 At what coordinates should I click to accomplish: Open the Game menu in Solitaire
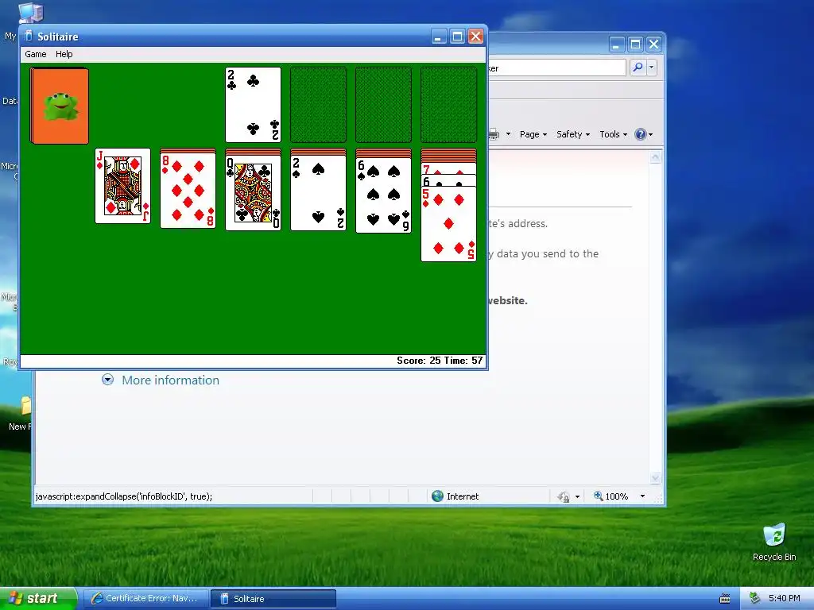point(35,54)
